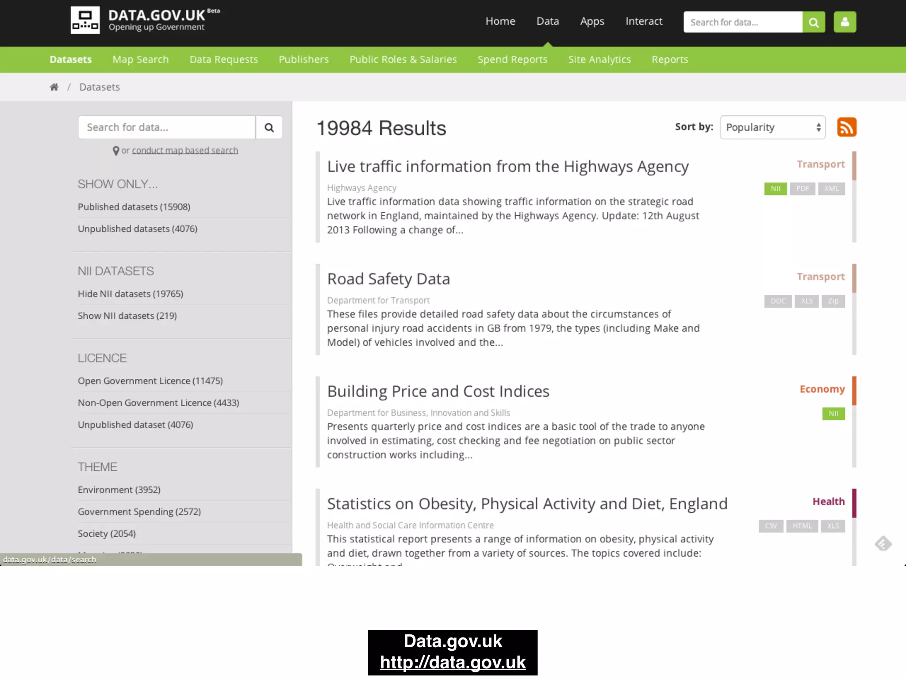Open the Site Analytics tab
This screenshot has height=679, width=906.
click(599, 60)
